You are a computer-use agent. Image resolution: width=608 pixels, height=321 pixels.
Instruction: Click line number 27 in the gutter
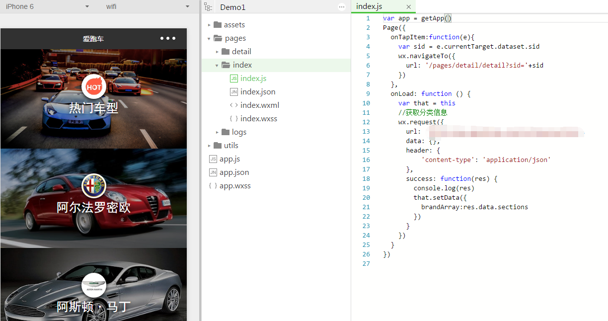367,263
